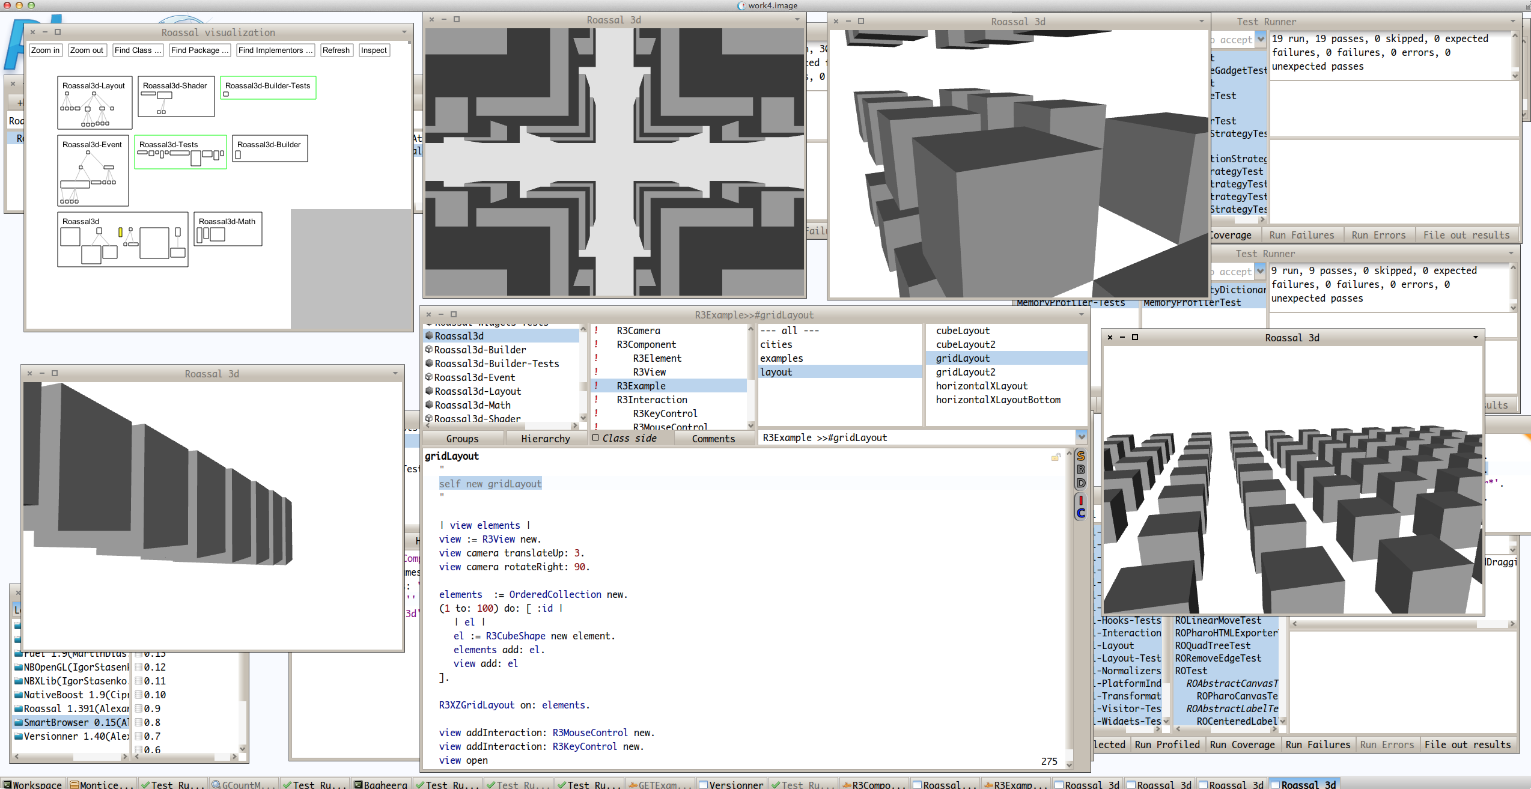This screenshot has width=1531, height=789.
Task: Click the version icon beside 0.9
Action: pos(139,708)
